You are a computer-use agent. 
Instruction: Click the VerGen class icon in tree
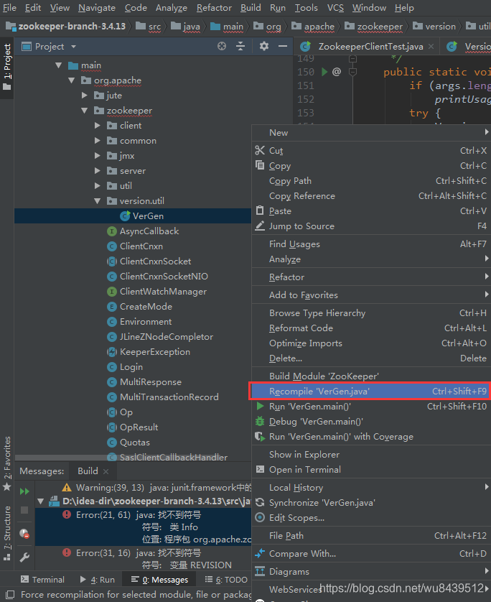tap(125, 216)
